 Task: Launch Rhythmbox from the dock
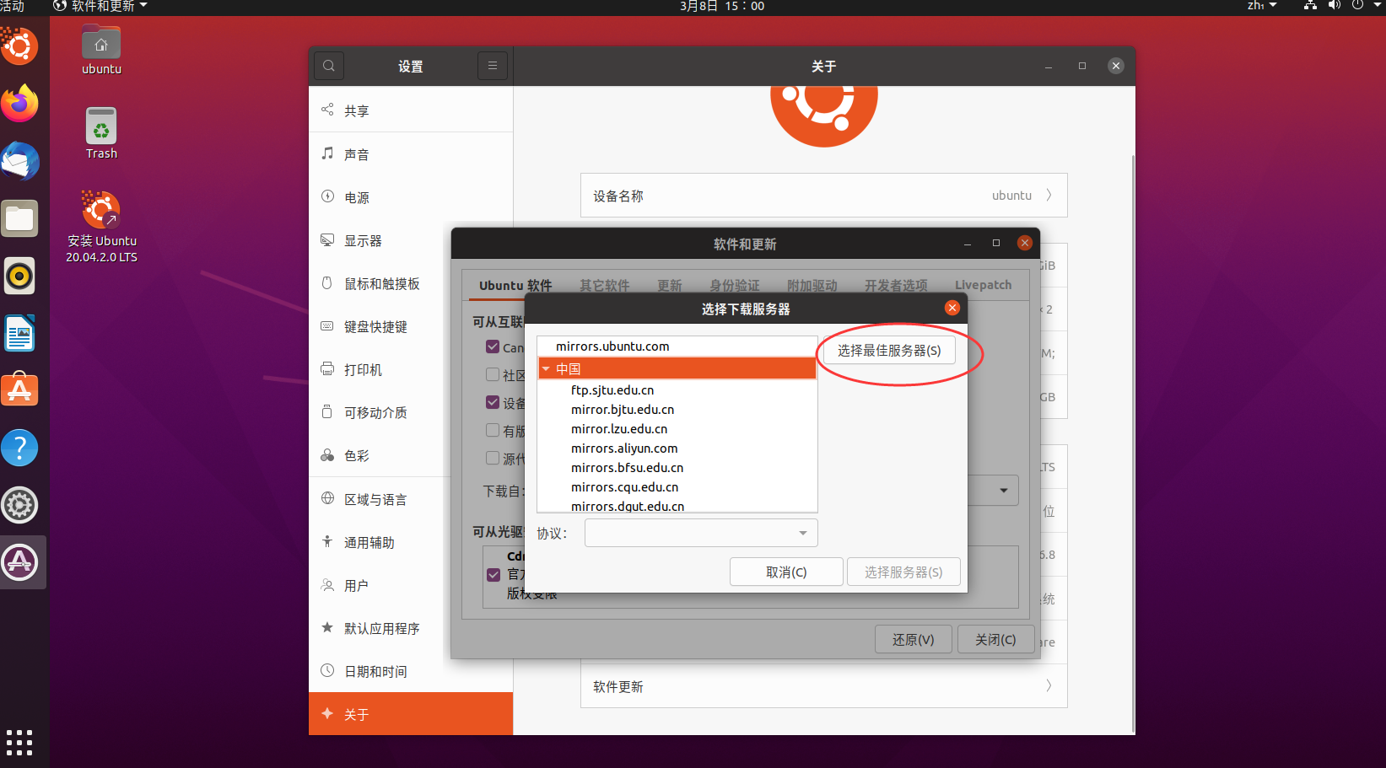point(19,276)
